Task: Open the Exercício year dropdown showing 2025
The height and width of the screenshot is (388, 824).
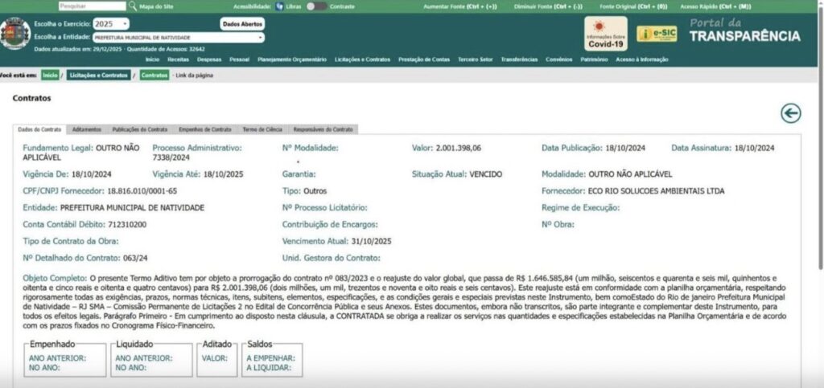Action: pos(110,24)
